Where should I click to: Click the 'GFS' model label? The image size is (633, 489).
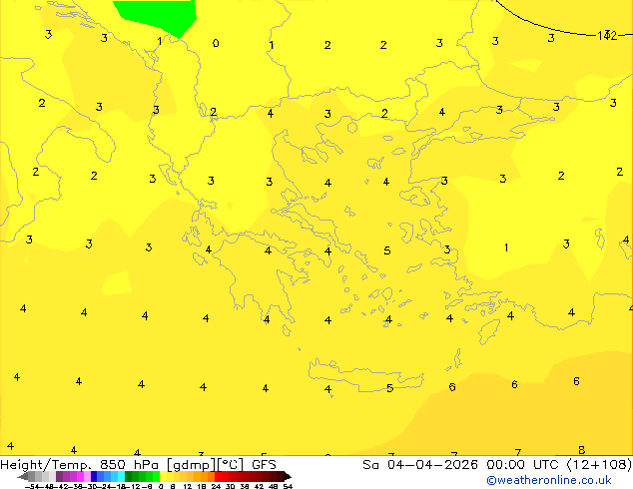(x=264, y=464)
